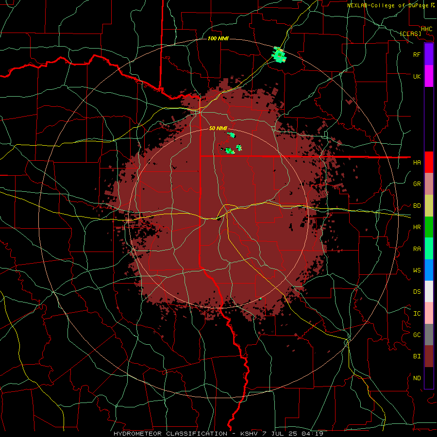Click the DS legend label
Screen dimensions: 437x437
[x=417, y=291]
